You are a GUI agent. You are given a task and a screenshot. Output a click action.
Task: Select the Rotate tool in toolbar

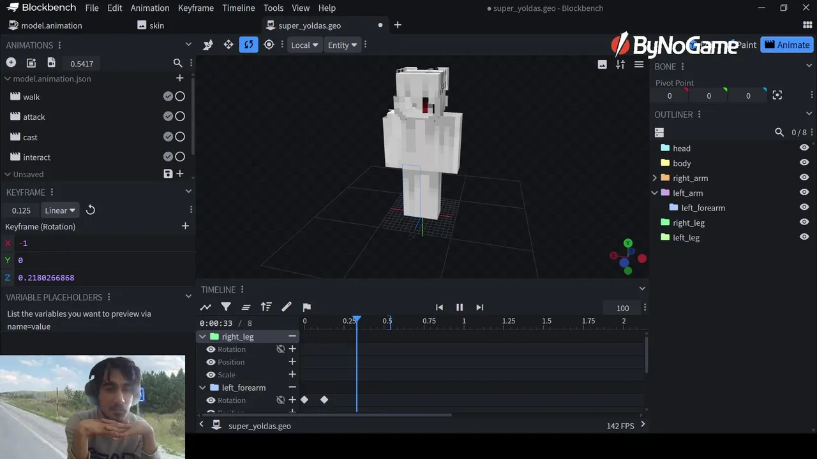click(x=248, y=45)
